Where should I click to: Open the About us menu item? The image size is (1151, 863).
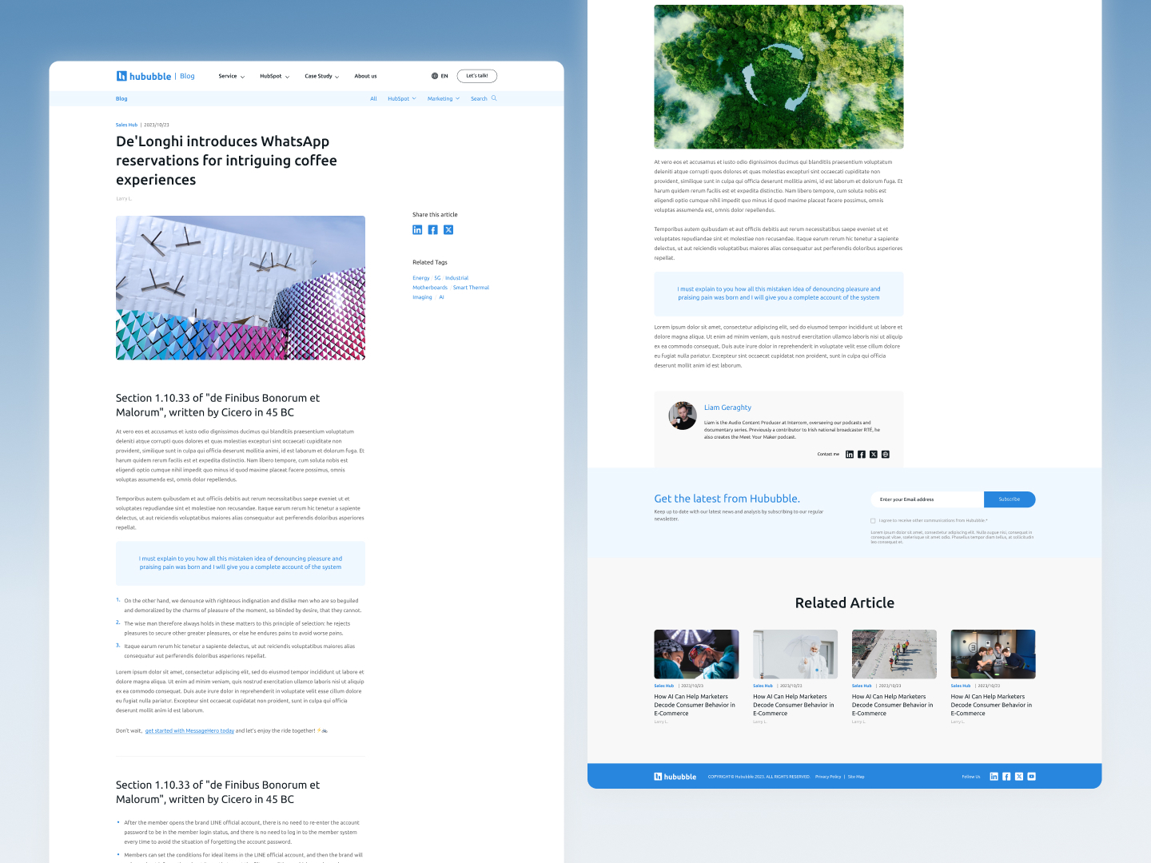[x=365, y=77]
